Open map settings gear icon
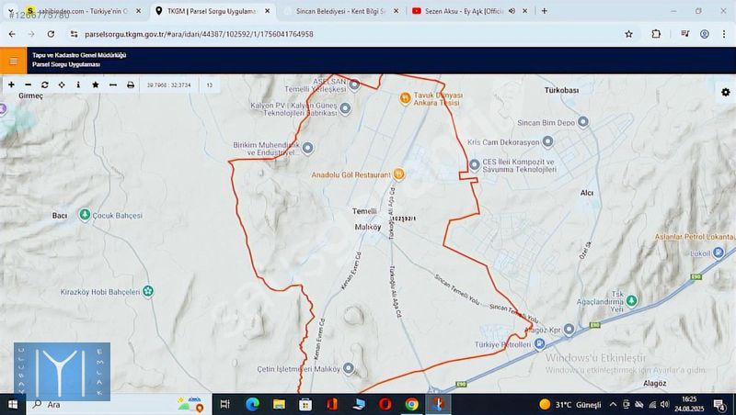This screenshot has width=736, height=415. 725,93
